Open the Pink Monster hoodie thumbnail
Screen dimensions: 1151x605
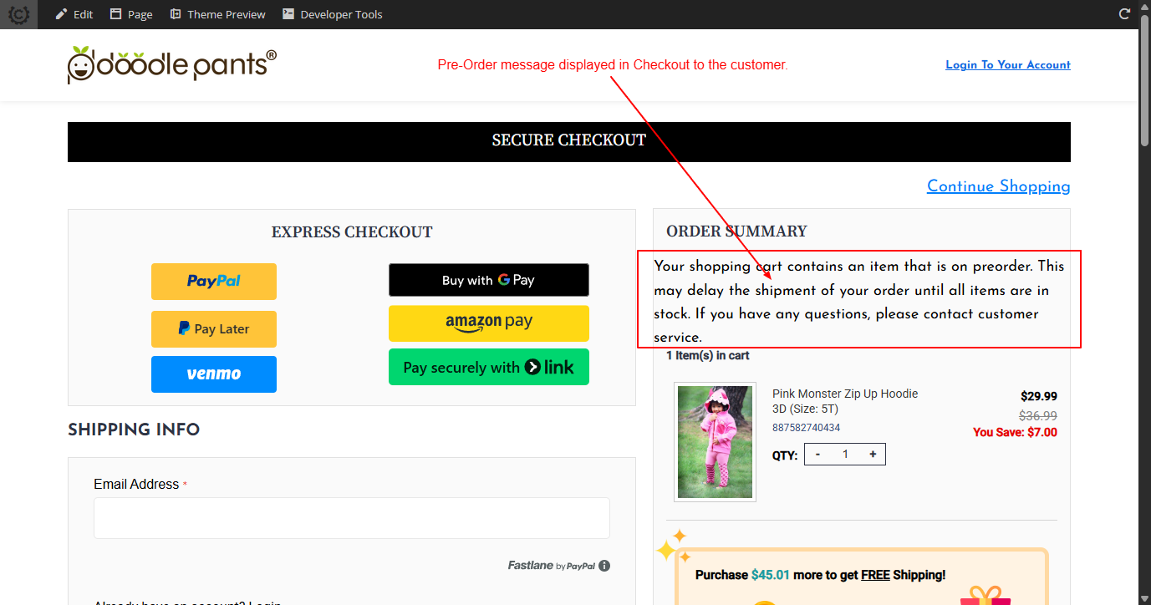(715, 442)
